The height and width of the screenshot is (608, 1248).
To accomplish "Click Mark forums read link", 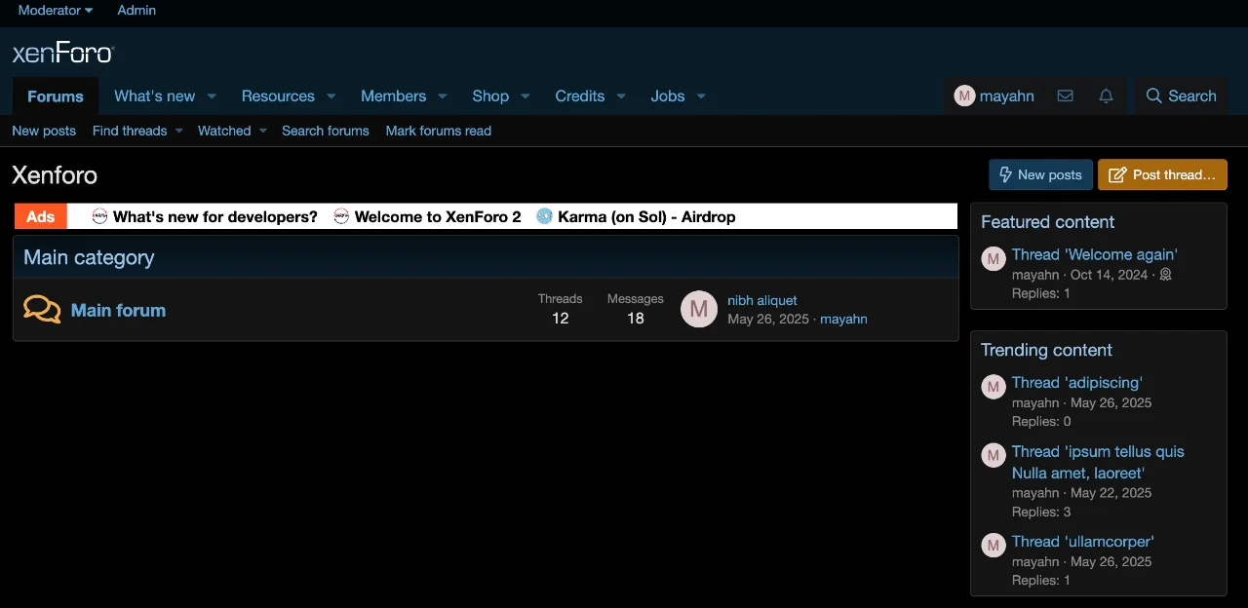I will tap(438, 131).
